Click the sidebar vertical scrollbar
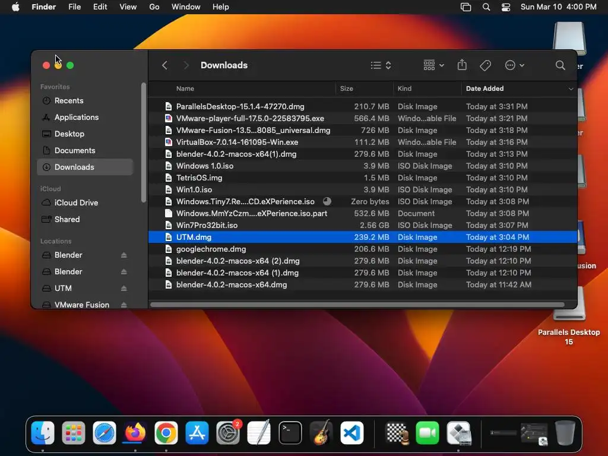This screenshot has width=608, height=456. click(x=144, y=142)
